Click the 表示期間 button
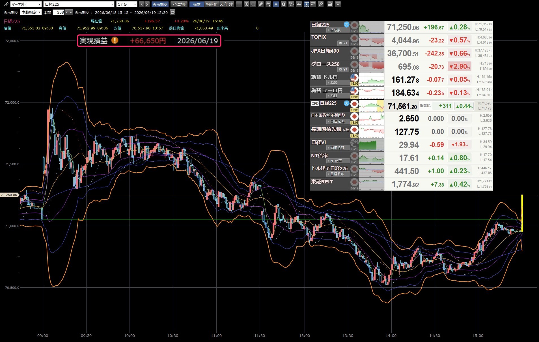539x342 pixels. 160,4
